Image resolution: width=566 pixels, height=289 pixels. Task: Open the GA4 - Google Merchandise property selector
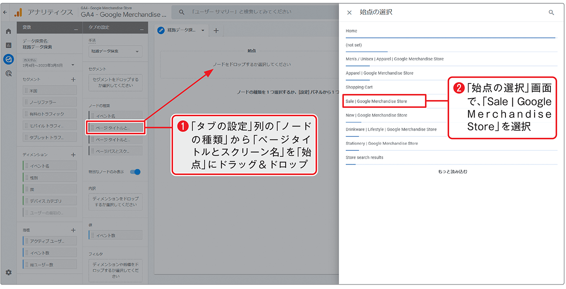pyautogui.click(x=124, y=13)
